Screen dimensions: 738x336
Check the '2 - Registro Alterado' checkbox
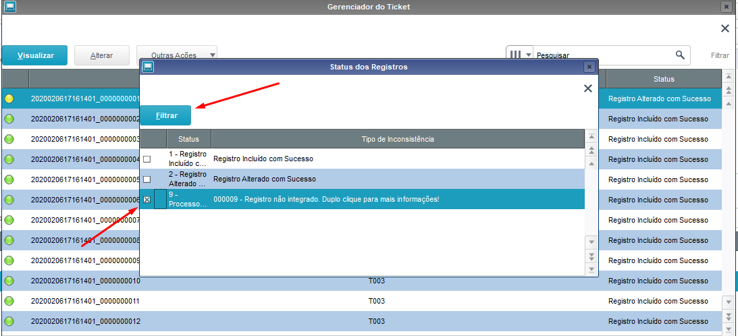click(x=147, y=179)
